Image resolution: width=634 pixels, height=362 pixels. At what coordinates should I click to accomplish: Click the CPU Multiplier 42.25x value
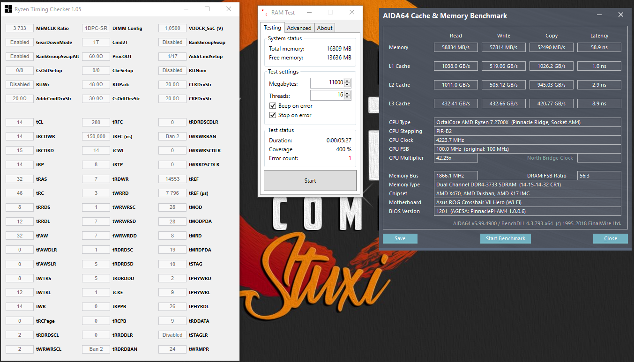coord(456,158)
